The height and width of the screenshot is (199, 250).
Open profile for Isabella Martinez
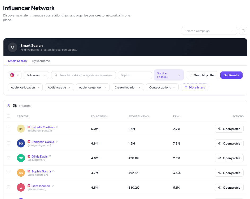[x=229, y=129]
